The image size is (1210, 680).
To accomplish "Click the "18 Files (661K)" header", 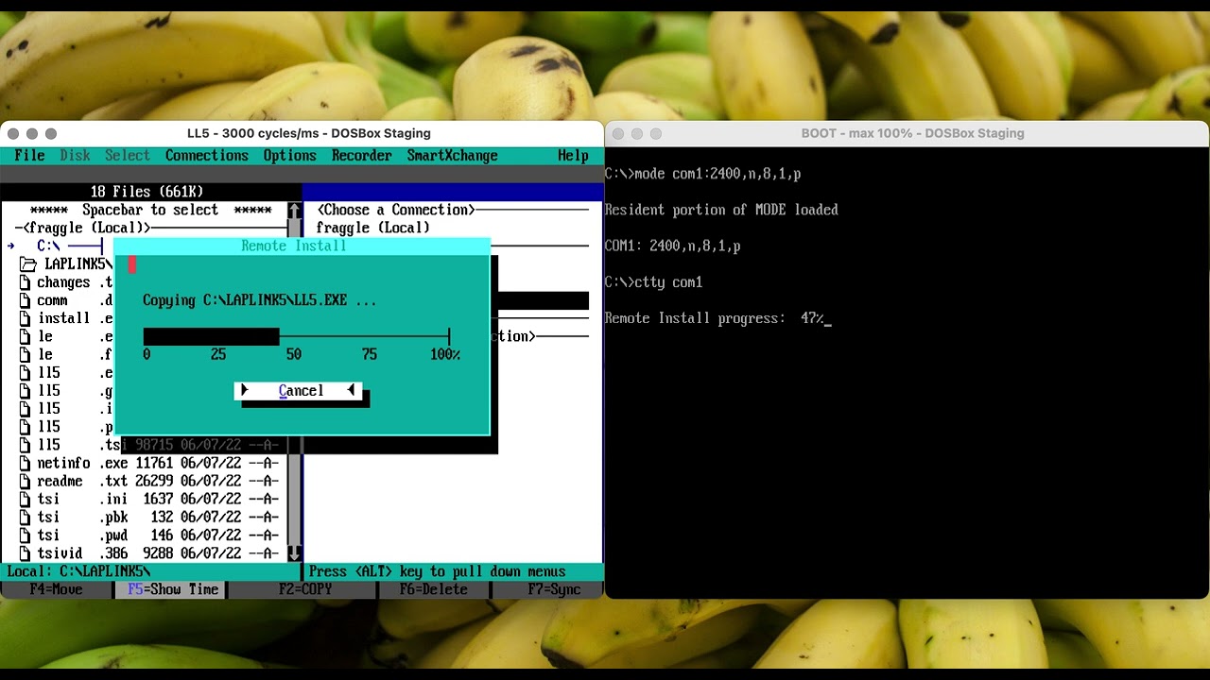I will pyautogui.click(x=147, y=192).
